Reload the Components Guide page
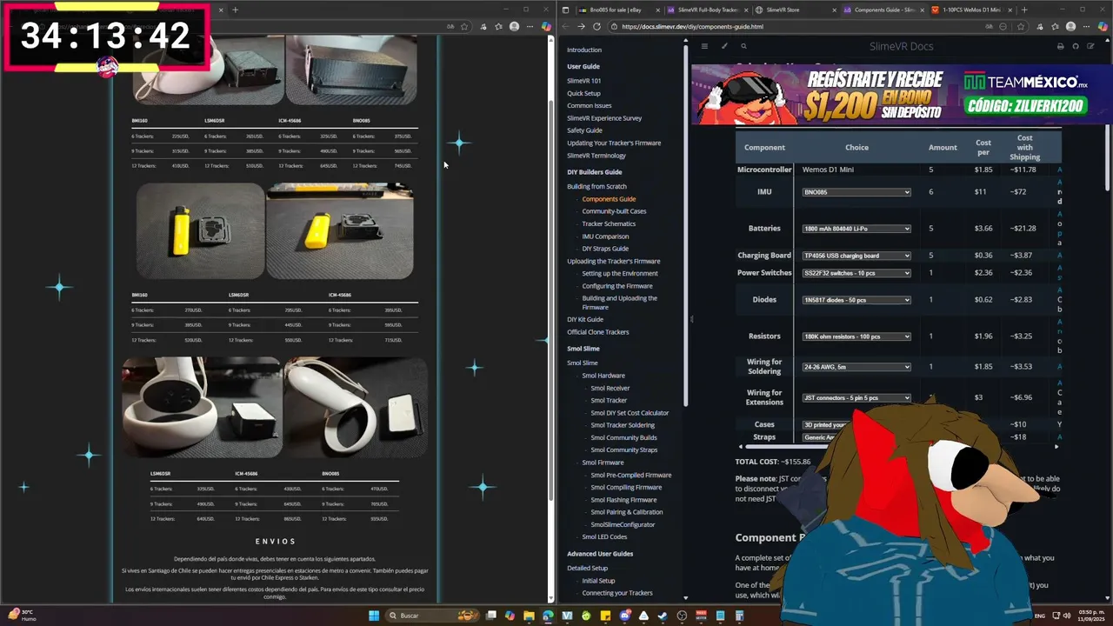Viewport: 1113px width, 626px height. (x=596, y=26)
